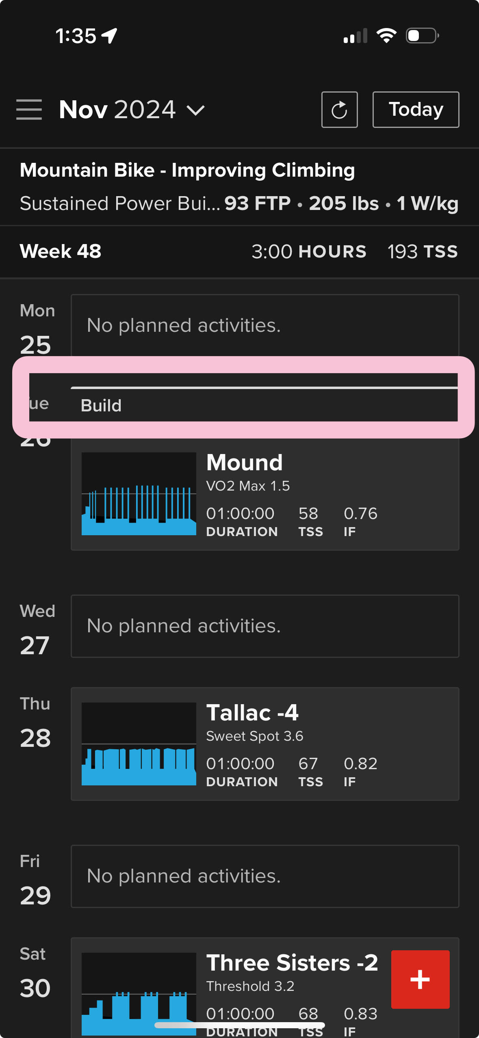Select the Build phase label
The height and width of the screenshot is (1038, 479).
pos(101,405)
